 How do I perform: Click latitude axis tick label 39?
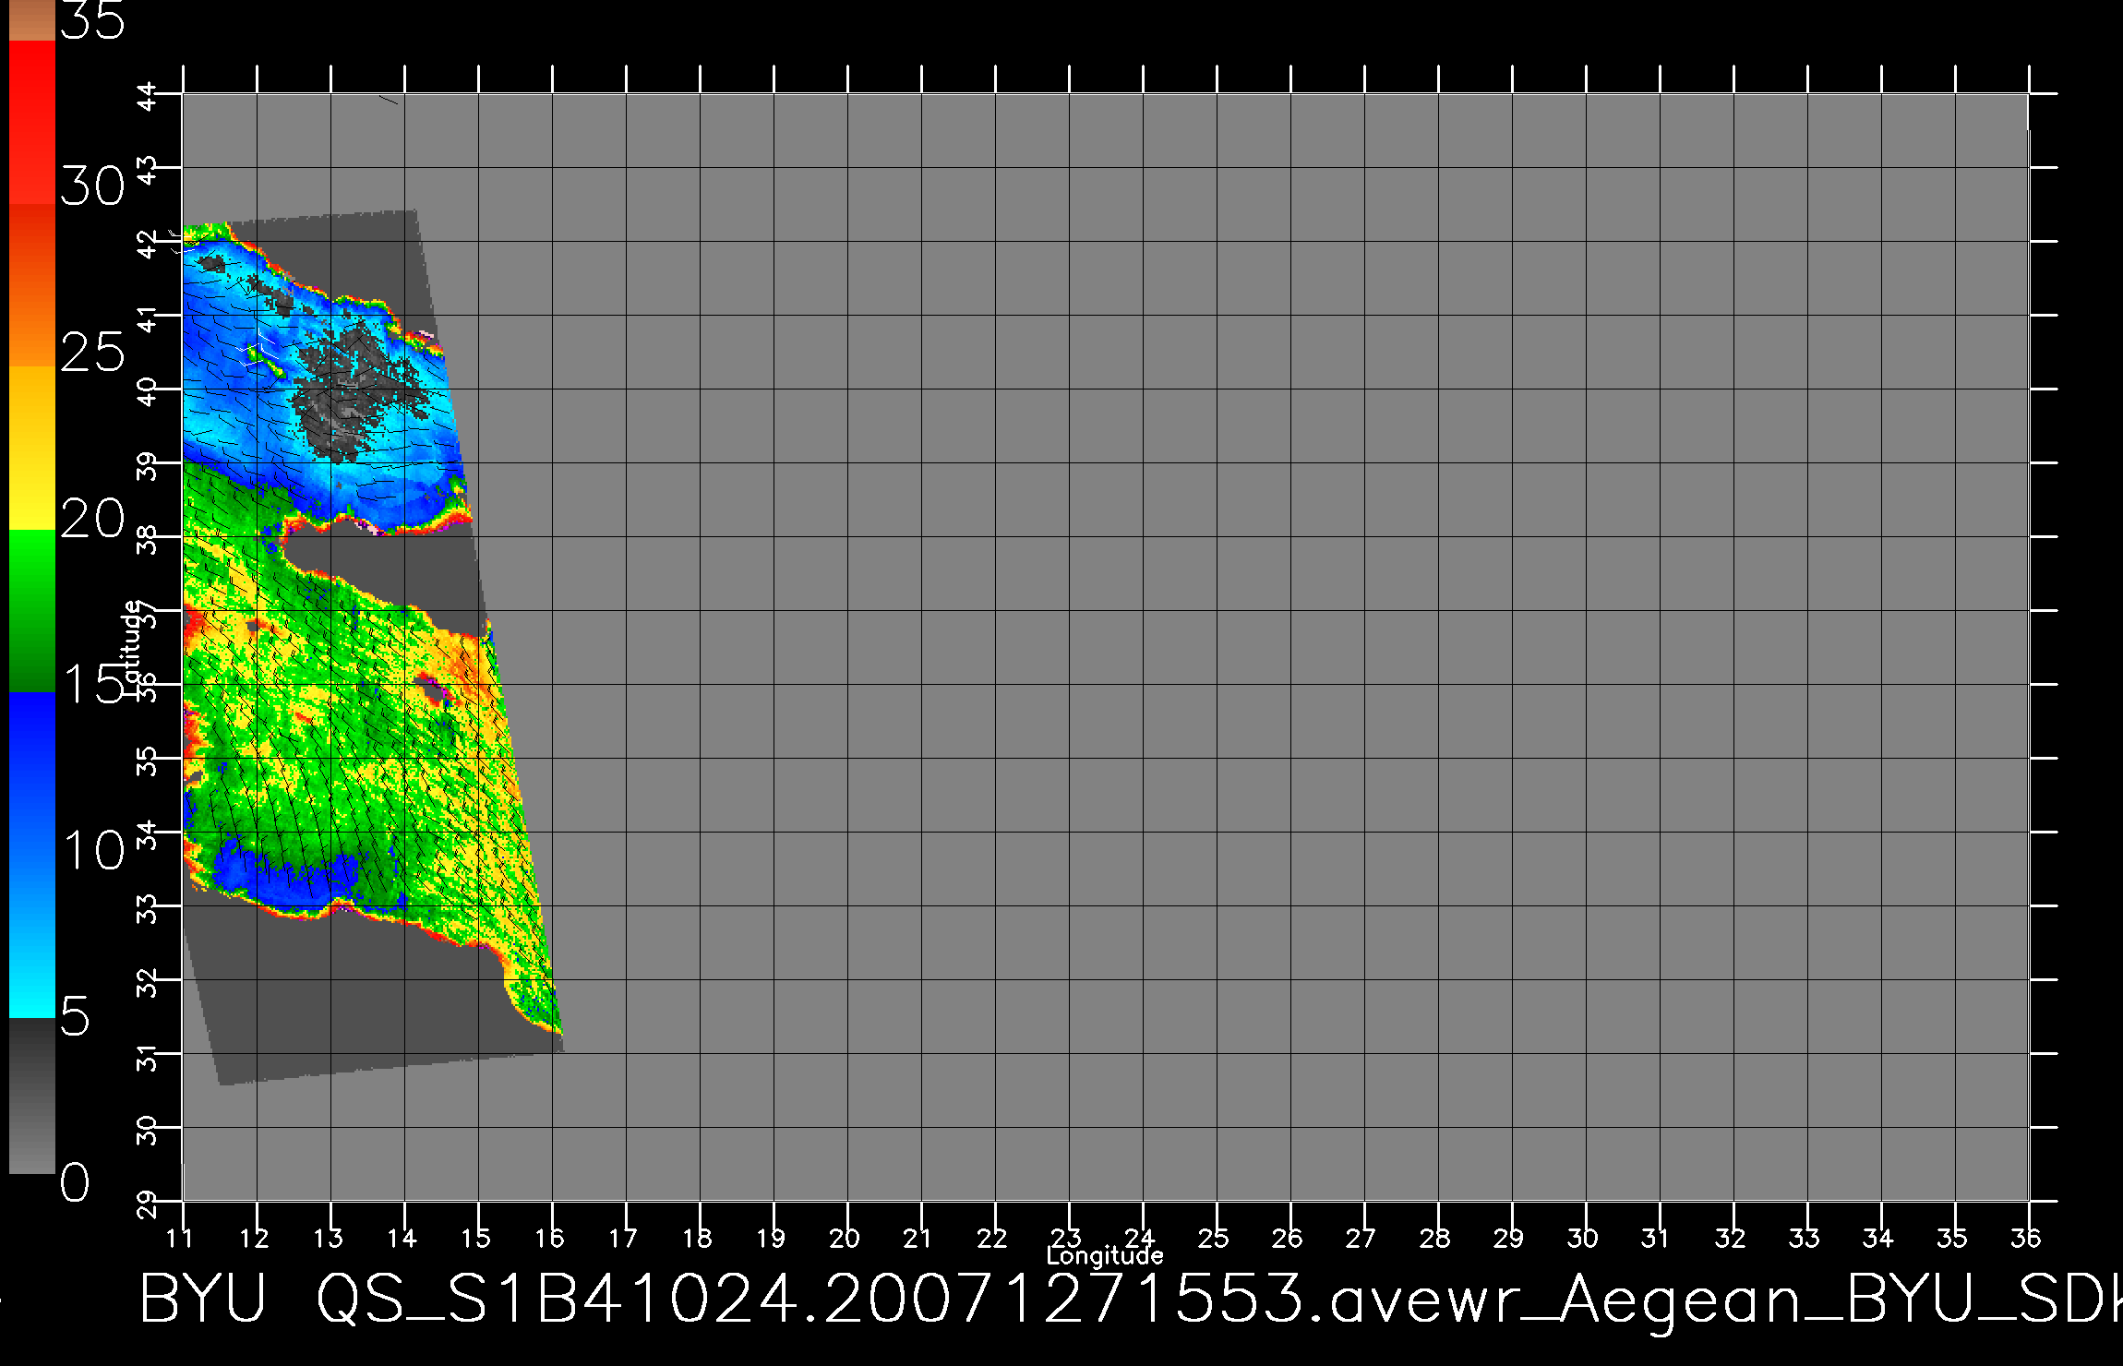tap(148, 466)
